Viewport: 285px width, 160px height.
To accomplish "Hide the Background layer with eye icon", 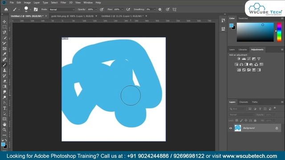I will point(231,128).
